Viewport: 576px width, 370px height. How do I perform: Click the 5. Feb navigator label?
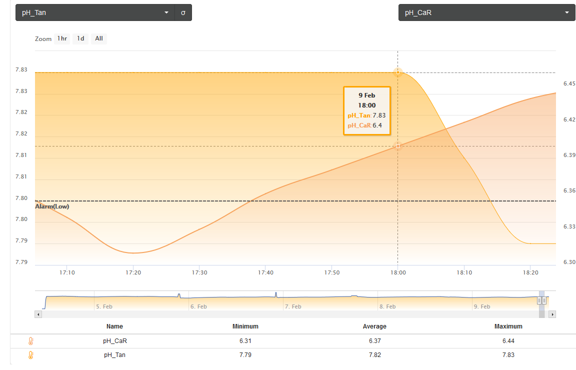pyautogui.click(x=104, y=306)
